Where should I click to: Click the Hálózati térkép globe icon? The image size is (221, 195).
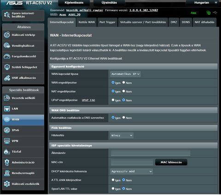click(7, 35)
